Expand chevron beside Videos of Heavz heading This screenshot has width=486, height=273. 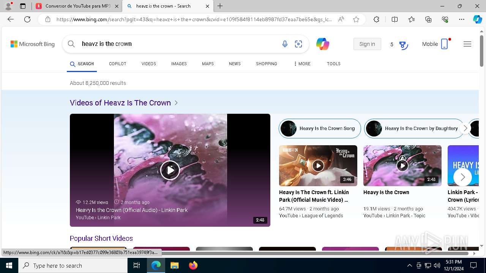coord(176,103)
